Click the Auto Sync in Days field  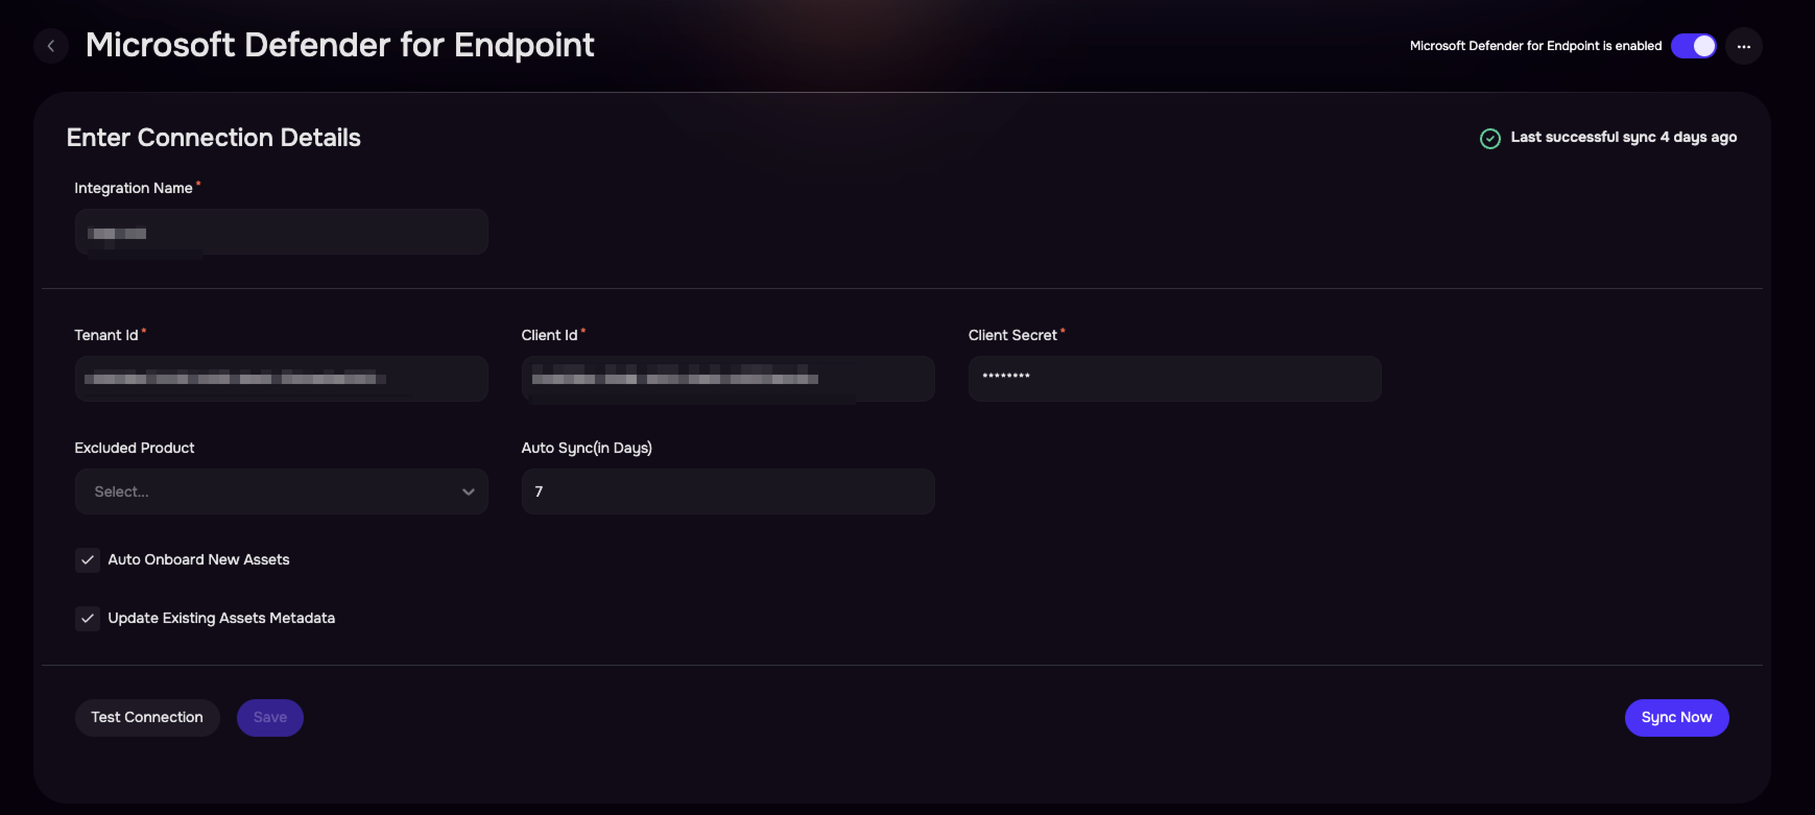coord(728,492)
